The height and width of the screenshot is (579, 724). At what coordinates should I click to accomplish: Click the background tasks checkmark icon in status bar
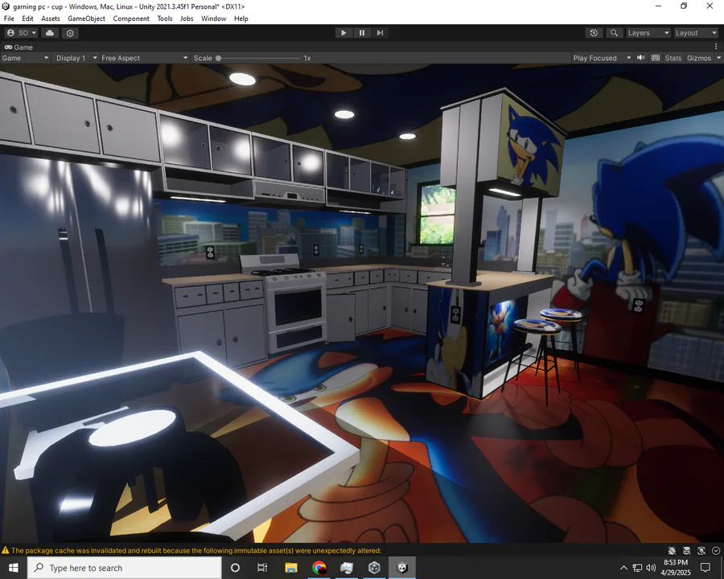point(716,550)
